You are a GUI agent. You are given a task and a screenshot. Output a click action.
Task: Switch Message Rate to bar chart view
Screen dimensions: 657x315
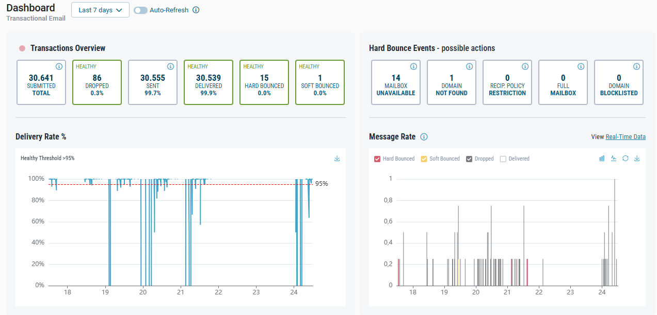[x=602, y=159]
